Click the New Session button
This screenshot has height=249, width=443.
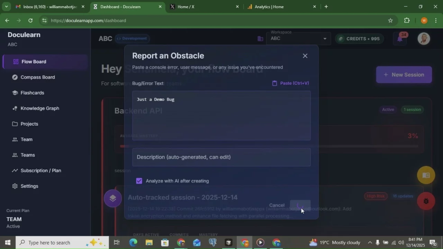[404, 75]
